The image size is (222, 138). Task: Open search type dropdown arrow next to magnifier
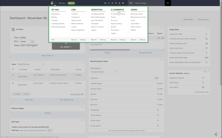133,3
